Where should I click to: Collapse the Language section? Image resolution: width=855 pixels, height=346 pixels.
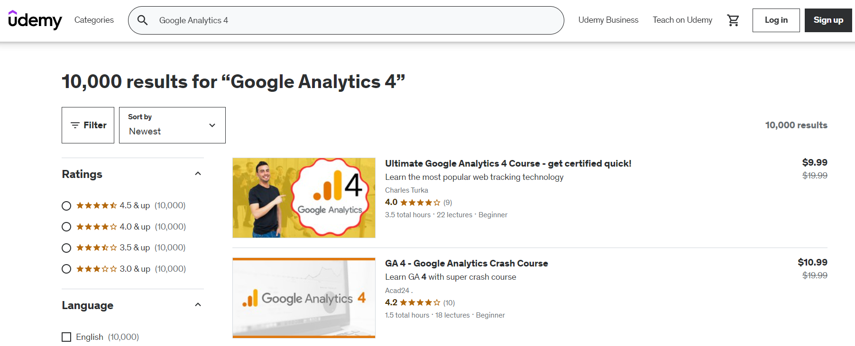198,305
